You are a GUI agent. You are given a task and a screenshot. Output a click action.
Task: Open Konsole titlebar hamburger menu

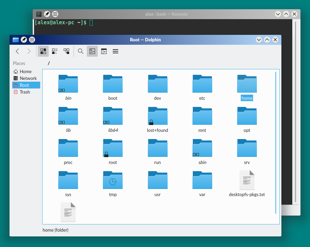click(x=55, y=14)
